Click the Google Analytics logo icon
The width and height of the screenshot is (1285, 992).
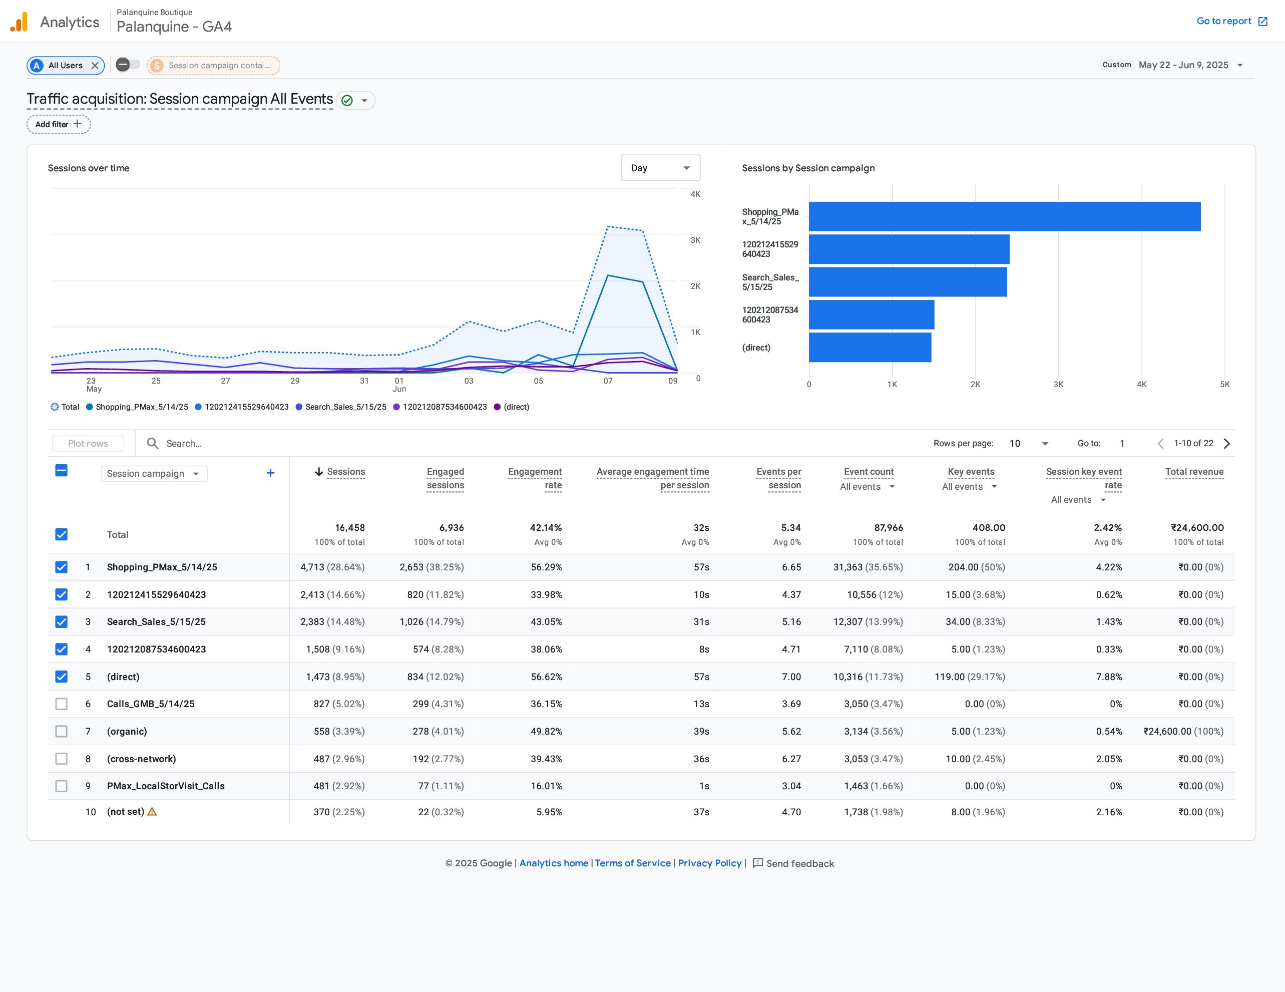20,23
